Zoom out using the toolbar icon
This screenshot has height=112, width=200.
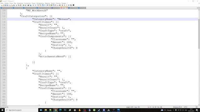click(x=35, y=5)
